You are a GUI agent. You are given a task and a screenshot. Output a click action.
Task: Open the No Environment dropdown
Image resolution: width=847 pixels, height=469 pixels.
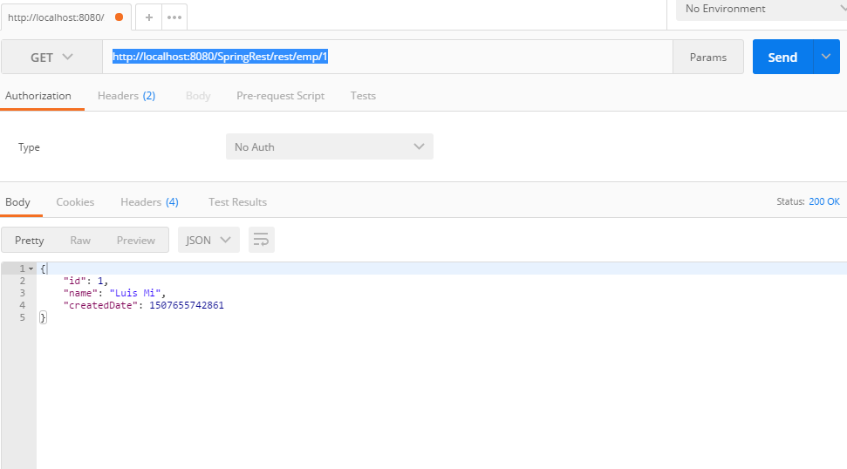(x=762, y=10)
